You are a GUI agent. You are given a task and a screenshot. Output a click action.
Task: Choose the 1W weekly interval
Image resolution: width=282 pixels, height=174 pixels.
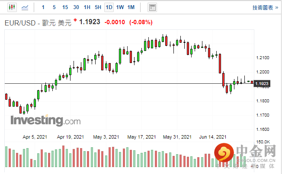120,7
